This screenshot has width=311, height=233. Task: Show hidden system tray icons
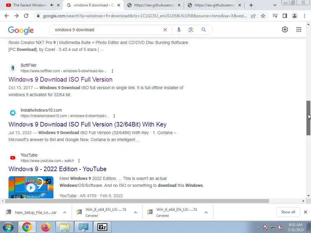pyautogui.click(x=258, y=227)
